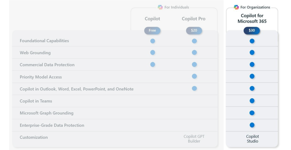Open the Copilot GPT Builder text
This screenshot has height=150, width=291.
pos(194,139)
